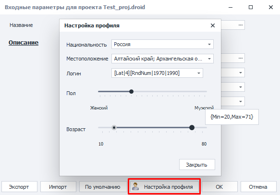Expand the first background dropdown arrow on right
Viewport: 280px width, 195px height.
pos(241,73)
